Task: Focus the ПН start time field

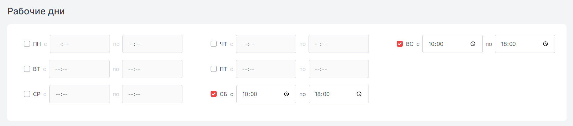Action: click(x=80, y=44)
